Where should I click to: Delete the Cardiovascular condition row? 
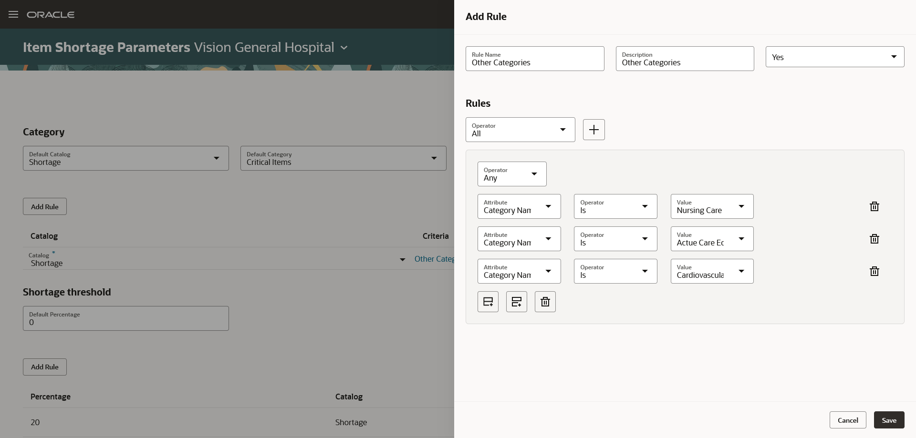(874, 271)
